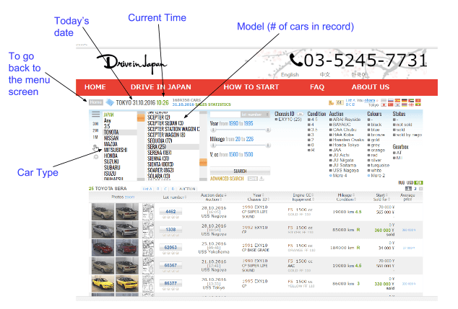Expand More 4 auctions list

tap(338, 176)
